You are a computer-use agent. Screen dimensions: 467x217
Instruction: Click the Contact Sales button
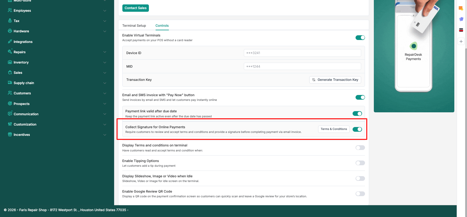pos(136,8)
